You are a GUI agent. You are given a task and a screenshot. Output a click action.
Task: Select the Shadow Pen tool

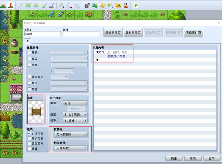click(x=51, y=6)
